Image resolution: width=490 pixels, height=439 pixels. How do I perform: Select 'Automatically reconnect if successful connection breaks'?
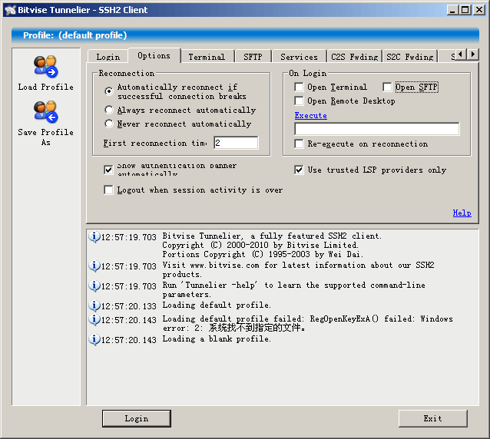pyautogui.click(x=109, y=91)
